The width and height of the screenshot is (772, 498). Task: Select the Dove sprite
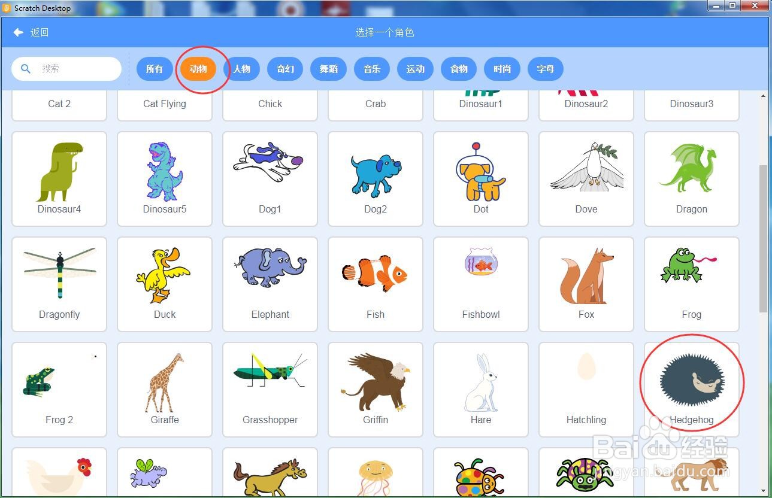pyautogui.click(x=586, y=179)
